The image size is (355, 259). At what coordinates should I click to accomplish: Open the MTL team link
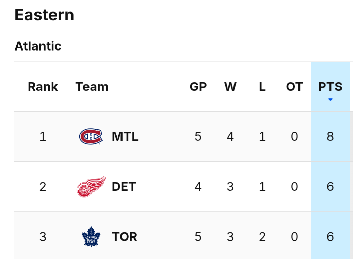[125, 136]
